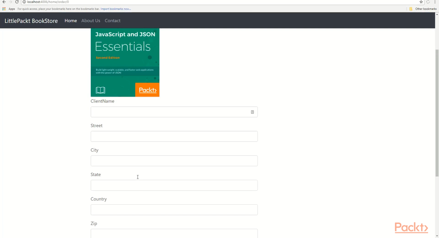Click the open book icon on cover
Image resolution: width=439 pixels, height=238 pixels.
pos(100,90)
